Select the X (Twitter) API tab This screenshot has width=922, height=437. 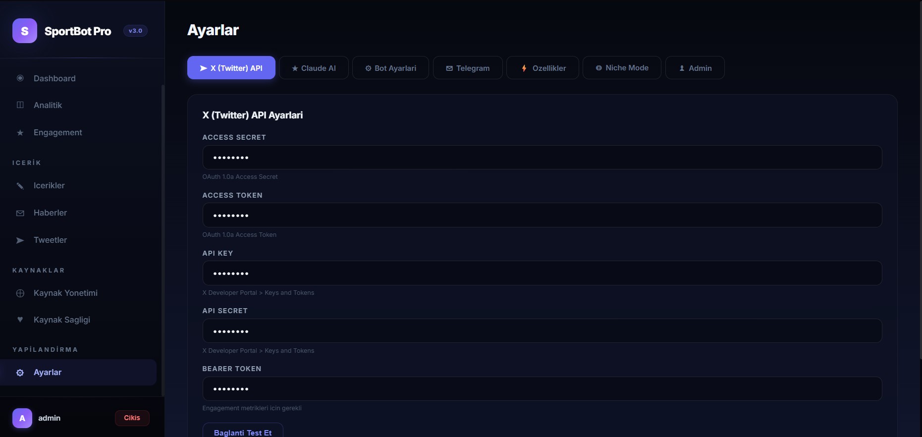tap(231, 68)
